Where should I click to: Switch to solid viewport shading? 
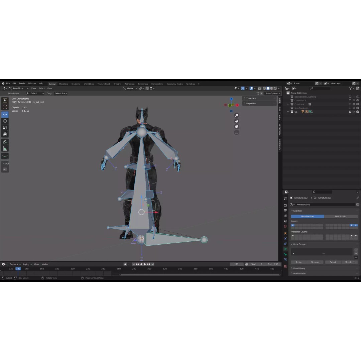(268, 88)
